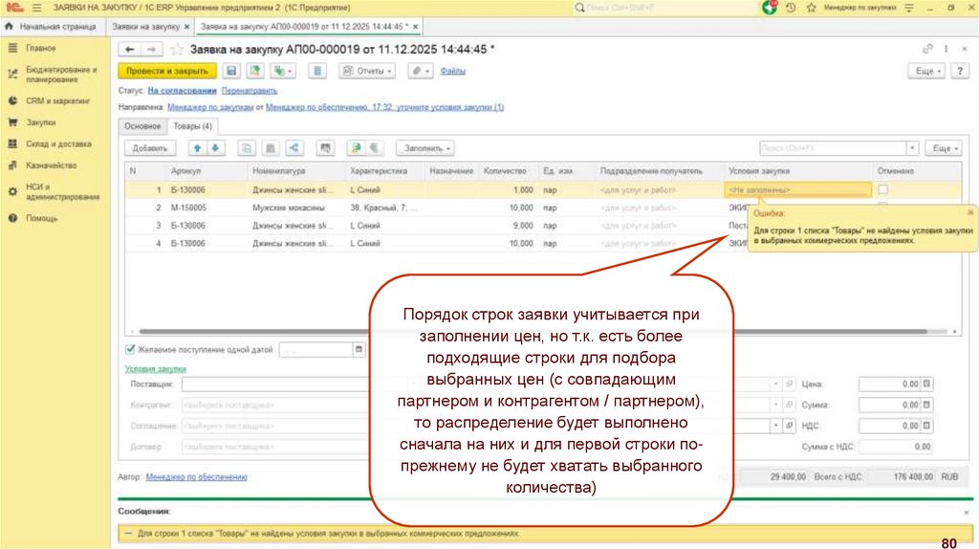Open the top Еще menu
The image size is (979, 549).
point(927,71)
